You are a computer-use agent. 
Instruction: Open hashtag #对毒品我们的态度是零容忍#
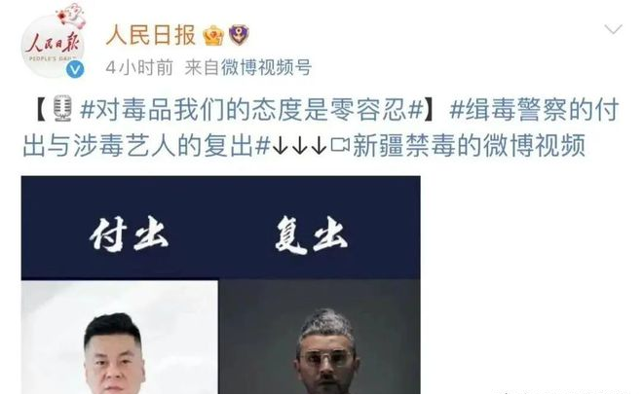tap(251, 110)
